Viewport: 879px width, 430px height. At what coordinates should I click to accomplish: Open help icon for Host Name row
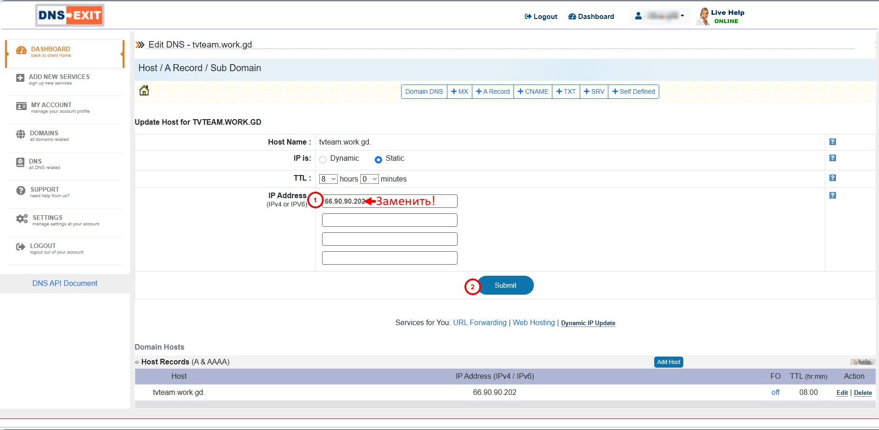click(x=832, y=142)
